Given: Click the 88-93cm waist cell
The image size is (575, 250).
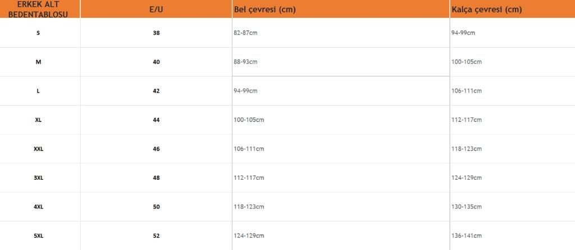Looking at the screenshot, I should (245, 62).
